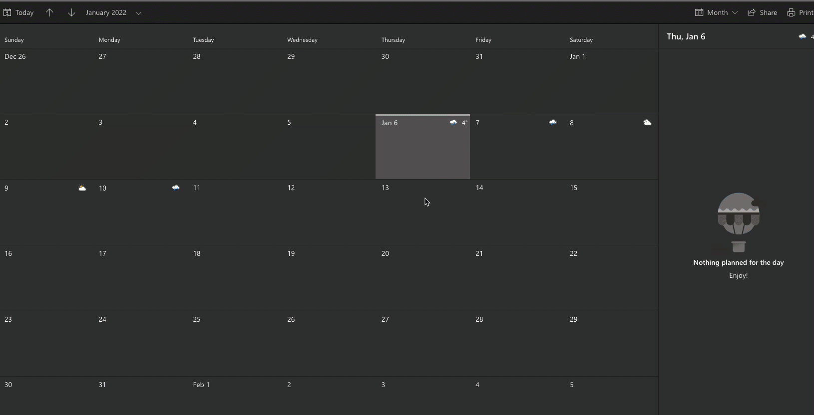Click weather icon on January 7
Screen dimensions: 814x415
pyautogui.click(x=553, y=122)
